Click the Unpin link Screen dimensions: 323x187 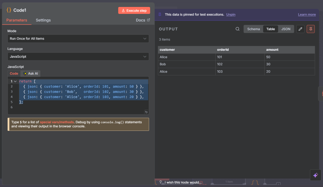(x=231, y=15)
